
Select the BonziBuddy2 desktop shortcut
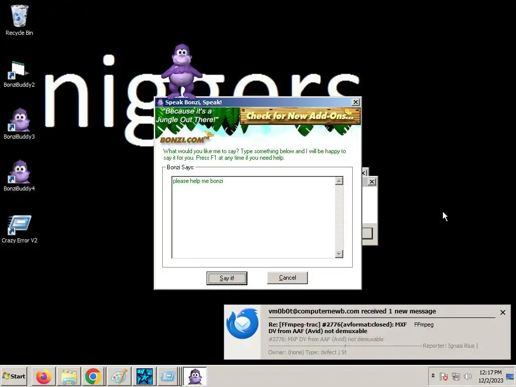point(19,75)
